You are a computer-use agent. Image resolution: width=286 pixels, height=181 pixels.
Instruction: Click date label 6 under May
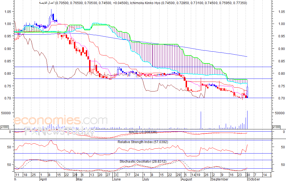tap(82, 175)
